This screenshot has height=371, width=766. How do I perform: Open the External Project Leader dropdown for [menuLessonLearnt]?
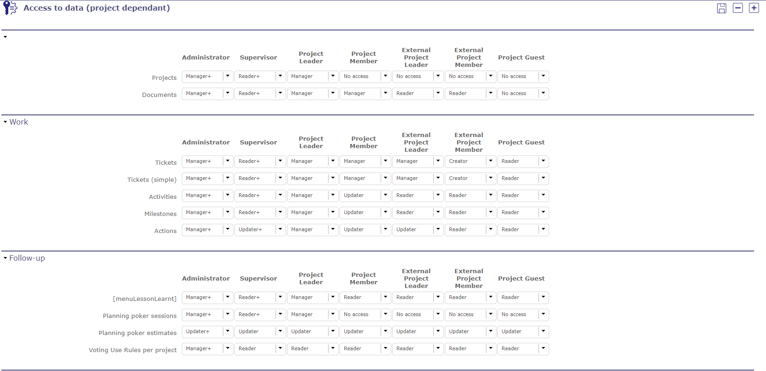click(437, 297)
